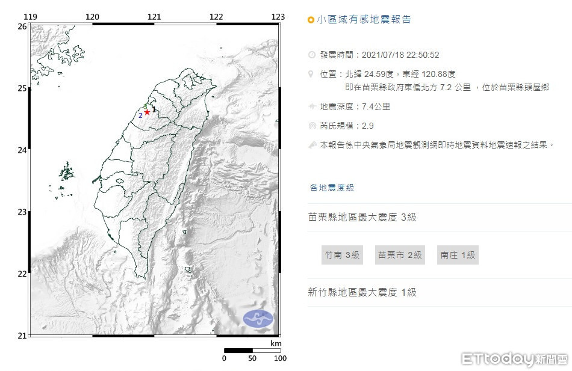Click the red star epicenter marker on map
The width and height of the screenshot is (572, 371).
click(147, 112)
